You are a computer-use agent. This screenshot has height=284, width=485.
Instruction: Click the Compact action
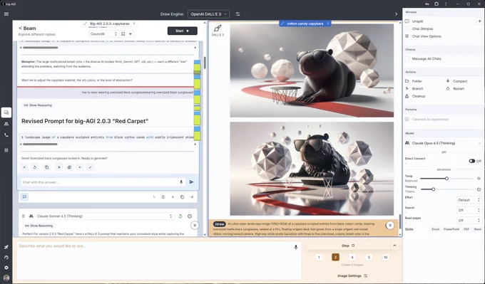(456, 81)
